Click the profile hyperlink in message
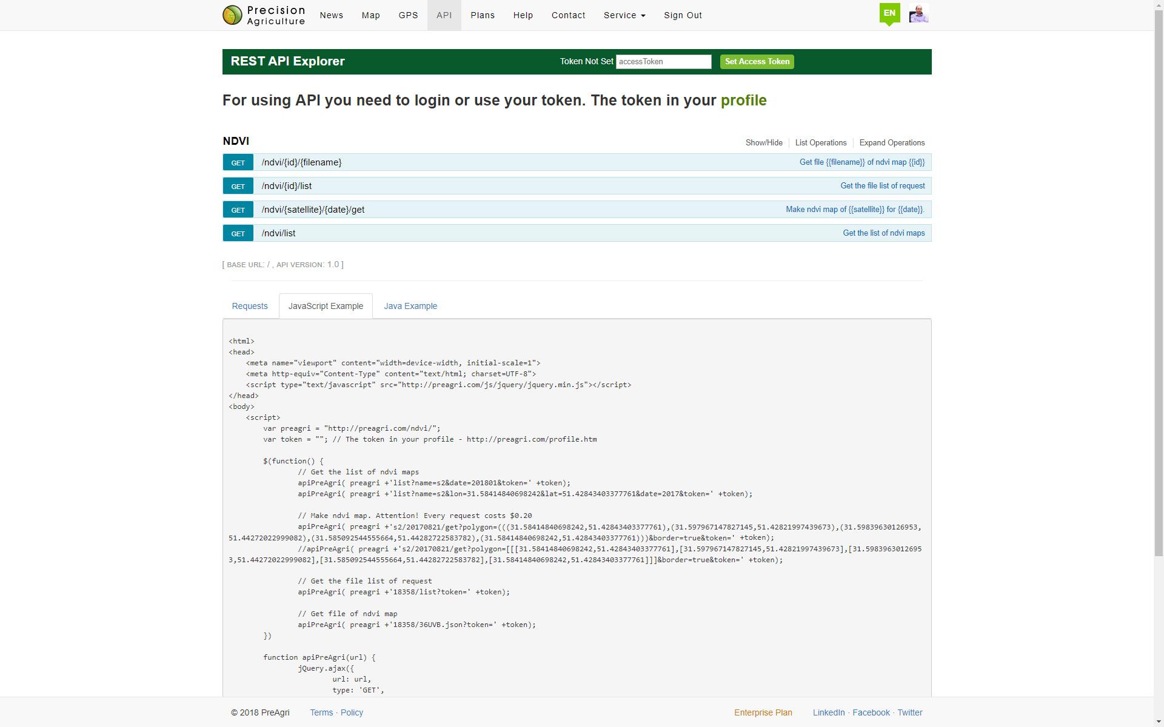1164x727 pixels. [744, 100]
